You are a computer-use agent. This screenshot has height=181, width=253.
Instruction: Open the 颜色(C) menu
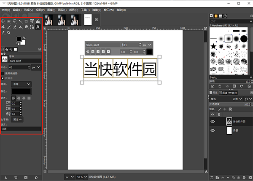pos(73,10)
